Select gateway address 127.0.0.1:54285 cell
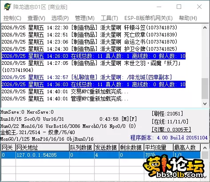 (x=43, y=155)
